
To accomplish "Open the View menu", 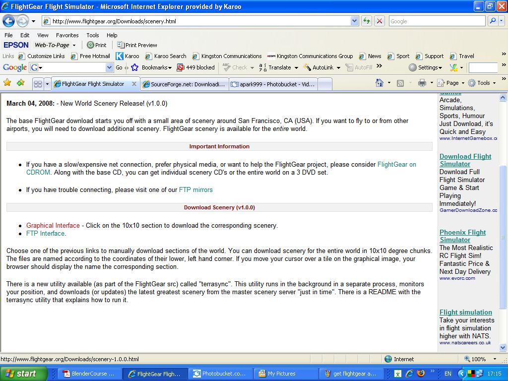I will coord(43,35).
